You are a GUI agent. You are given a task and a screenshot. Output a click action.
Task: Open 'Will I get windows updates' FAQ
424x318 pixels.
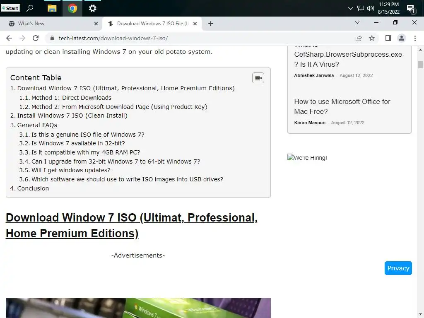pyautogui.click(x=71, y=170)
